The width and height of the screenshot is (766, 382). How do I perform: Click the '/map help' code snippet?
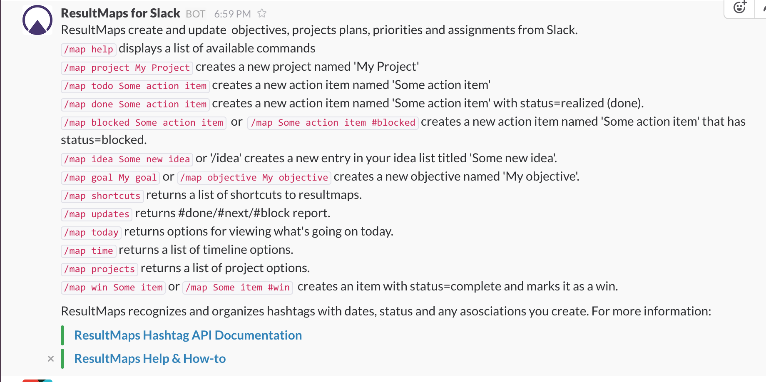(x=88, y=50)
